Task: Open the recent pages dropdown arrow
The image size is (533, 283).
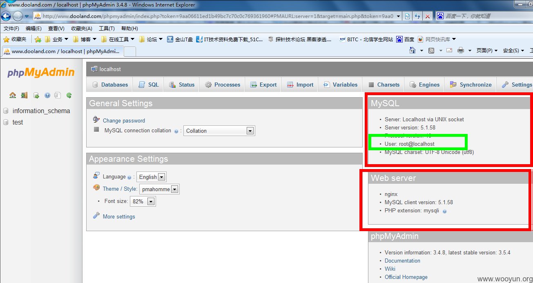Action: click(x=27, y=16)
